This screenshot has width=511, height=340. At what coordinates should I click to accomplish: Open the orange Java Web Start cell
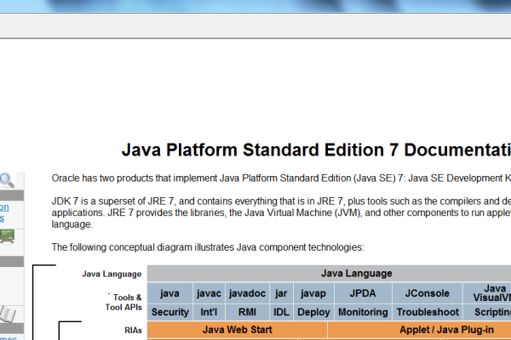pos(238,330)
